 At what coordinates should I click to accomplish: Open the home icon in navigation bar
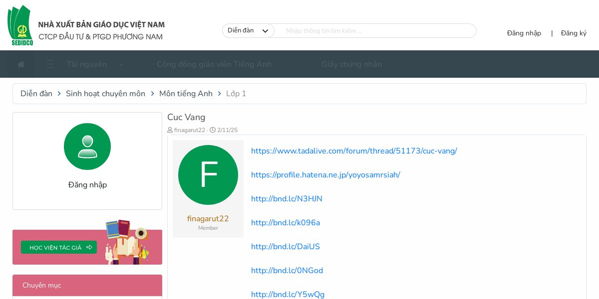click(21, 64)
